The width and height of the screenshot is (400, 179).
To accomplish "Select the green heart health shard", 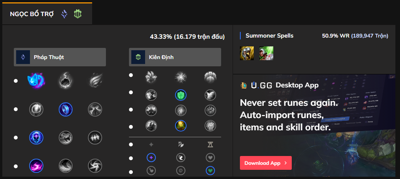I will point(210,170).
